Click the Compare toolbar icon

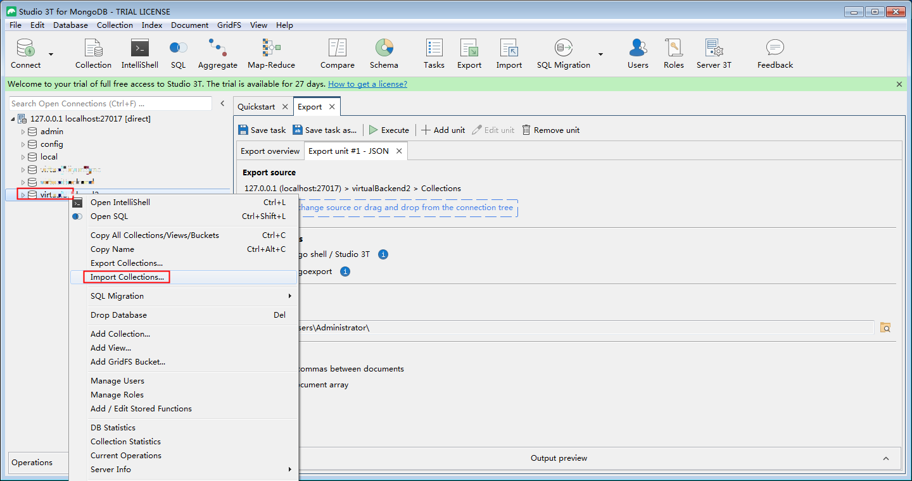[x=338, y=54]
